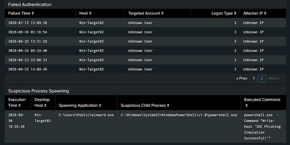Sort by Desktop Host column
Image resolution: width=290 pixels, height=145 pixels.
click(x=45, y=105)
